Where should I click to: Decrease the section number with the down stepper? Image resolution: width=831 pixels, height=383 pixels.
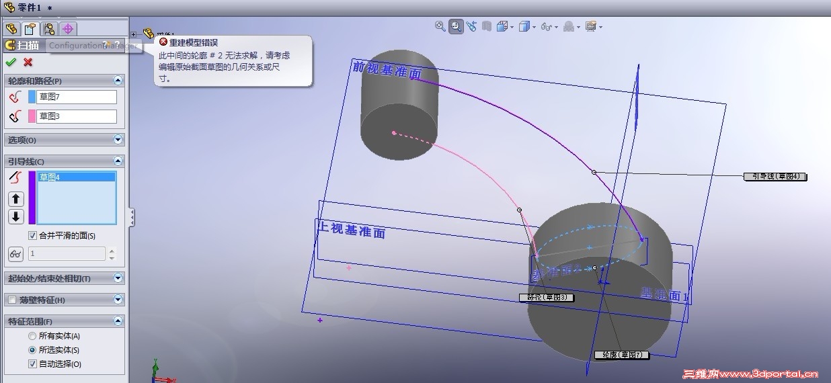tap(112, 257)
